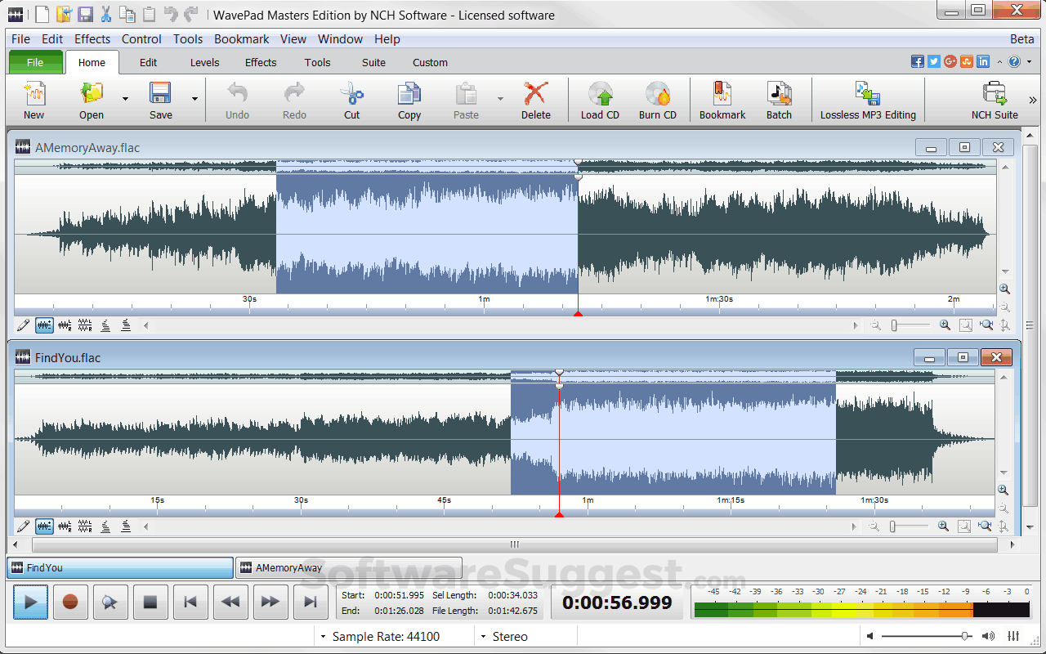Expand the Open button dropdown arrow
The width and height of the screenshot is (1046, 654).
click(125, 100)
